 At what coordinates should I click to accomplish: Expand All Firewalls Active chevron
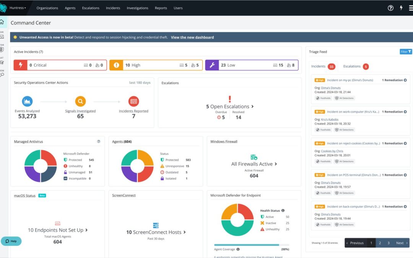click(276, 164)
